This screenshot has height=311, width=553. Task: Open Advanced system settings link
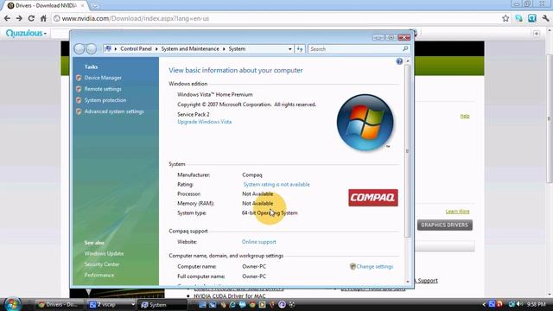[x=114, y=111]
